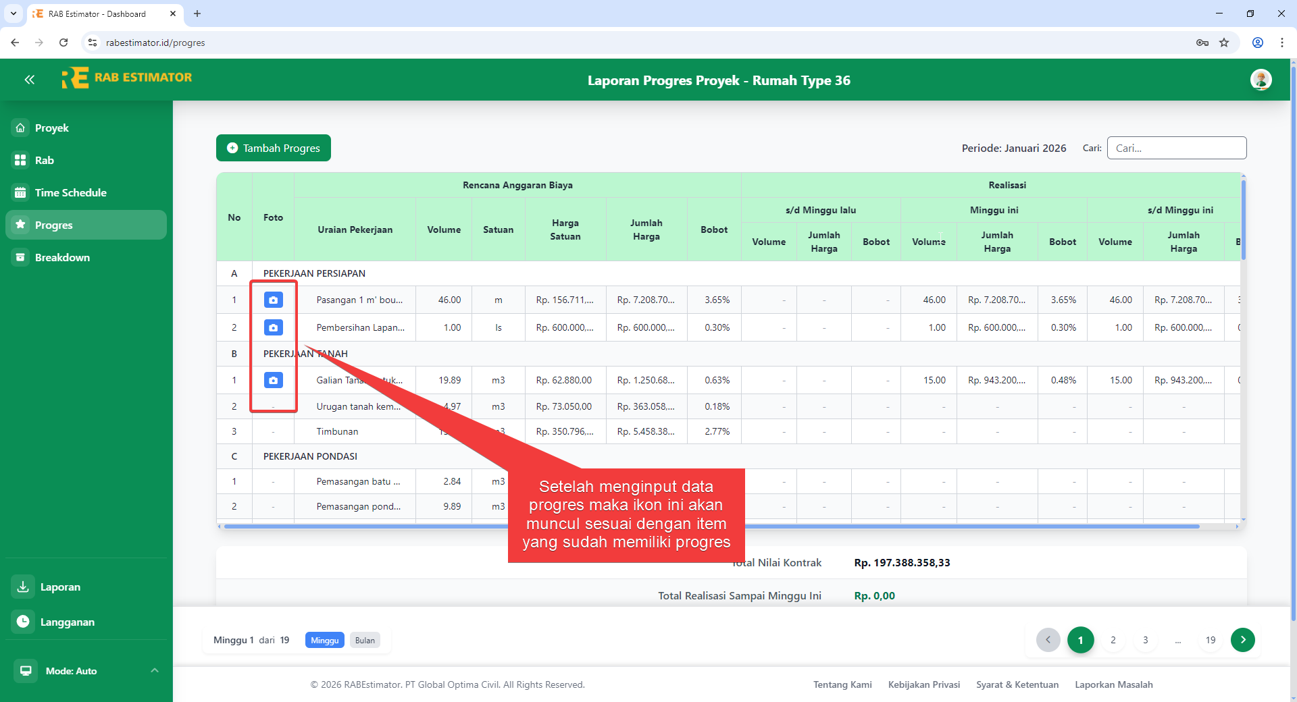Image resolution: width=1297 pixels, height=702 pixels.
Task: Switch view to Bulan
Action: [x=365, y=640]
